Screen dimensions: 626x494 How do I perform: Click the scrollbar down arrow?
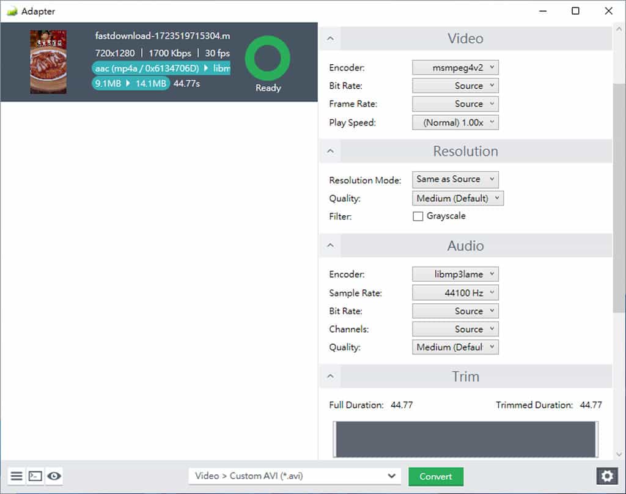pyautogui.click(x=619, y=454)
